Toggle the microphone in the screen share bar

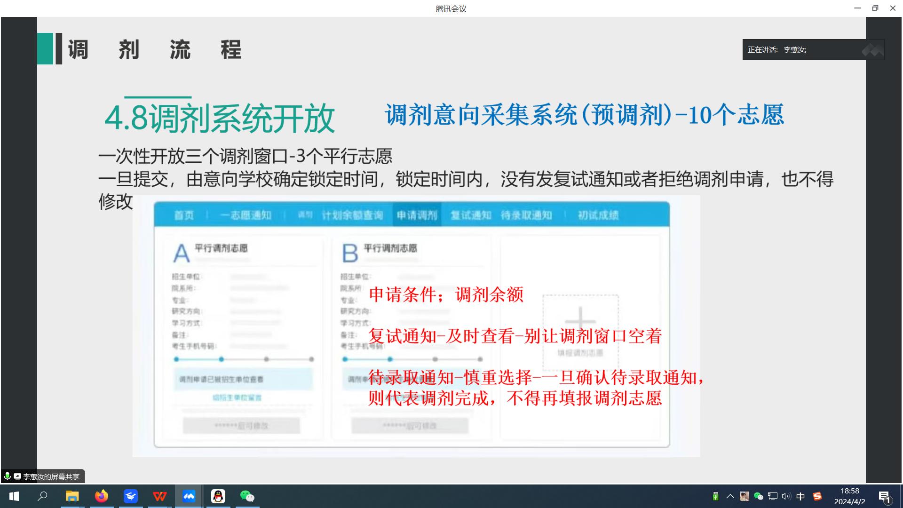click(x=7, y=476)
